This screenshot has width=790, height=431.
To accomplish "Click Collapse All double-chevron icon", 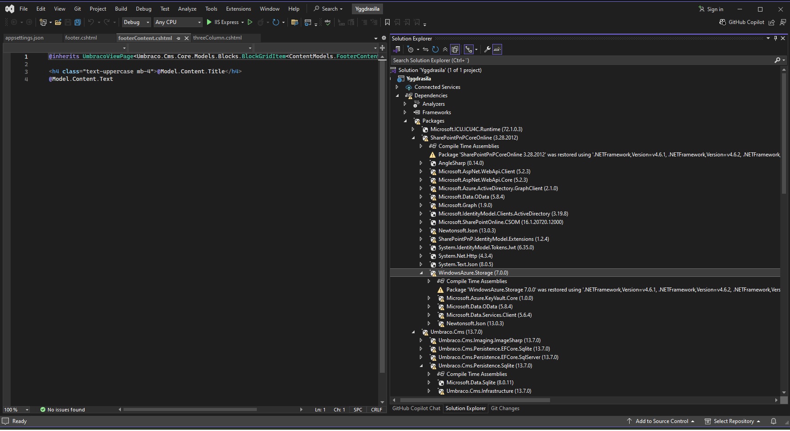I will point(445,49).
